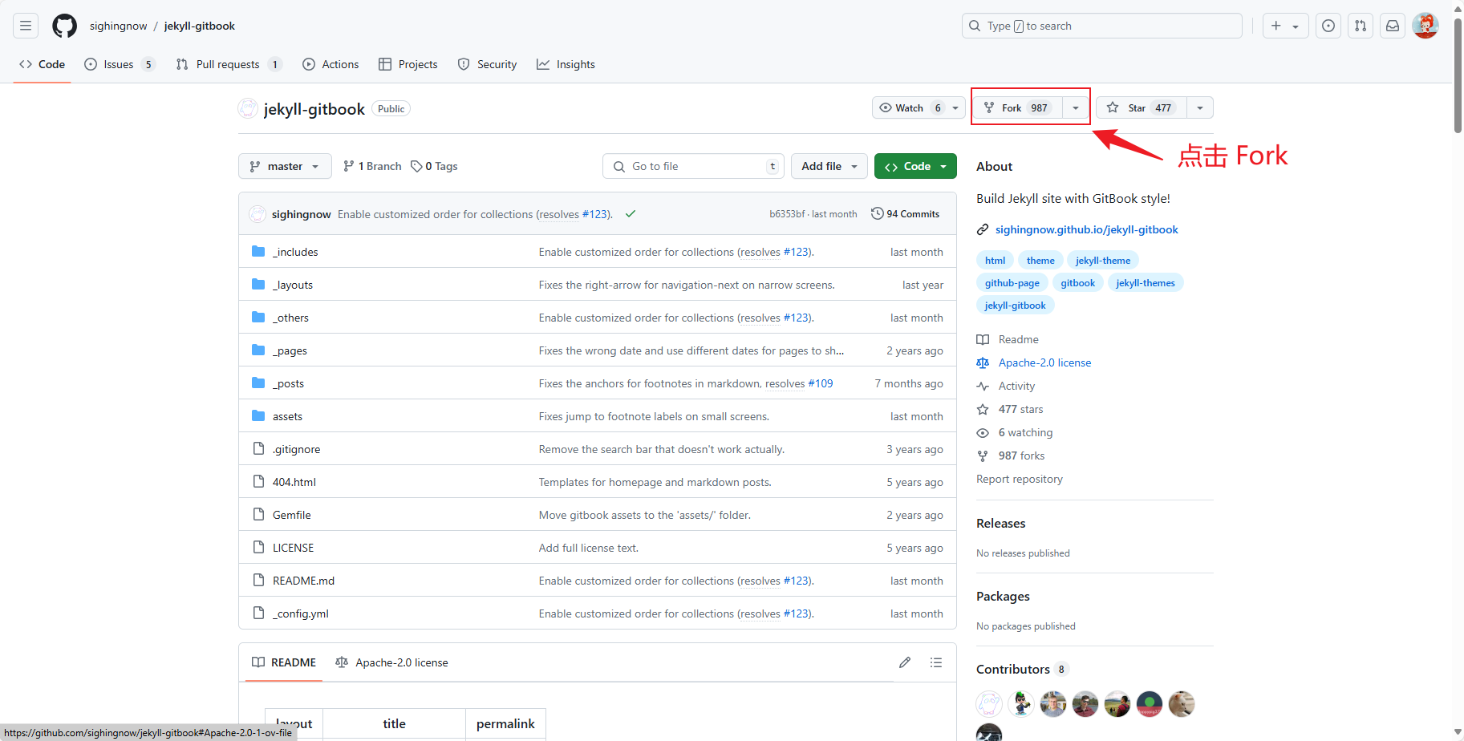The height and width of the screenshot is (741, 1464).
Task: Click the Go to file field
Action: click(x=693, y=166)
